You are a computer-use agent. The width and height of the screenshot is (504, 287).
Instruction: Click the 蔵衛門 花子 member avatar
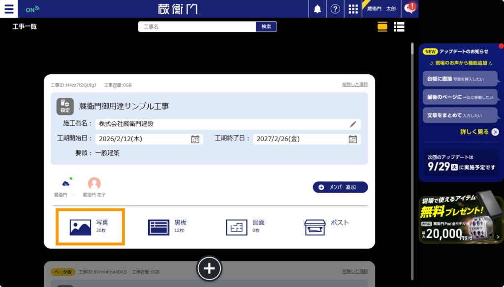point(94,184)
